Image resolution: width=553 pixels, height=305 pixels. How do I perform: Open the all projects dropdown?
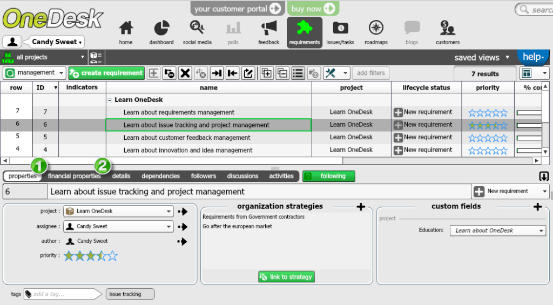(44, 57)
